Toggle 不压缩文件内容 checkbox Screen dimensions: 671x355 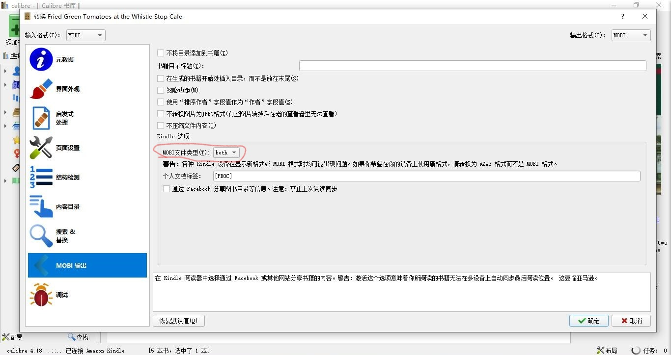pos(161,126)
